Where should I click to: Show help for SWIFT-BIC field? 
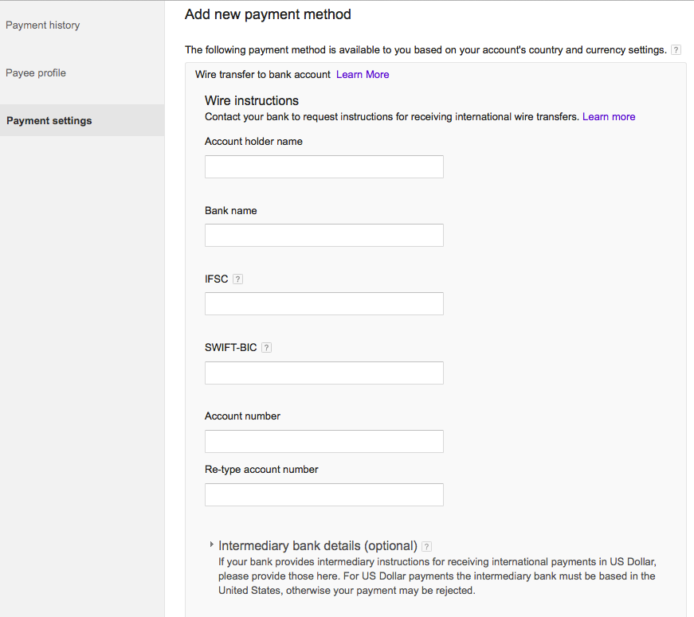click(x=266, y=348)
